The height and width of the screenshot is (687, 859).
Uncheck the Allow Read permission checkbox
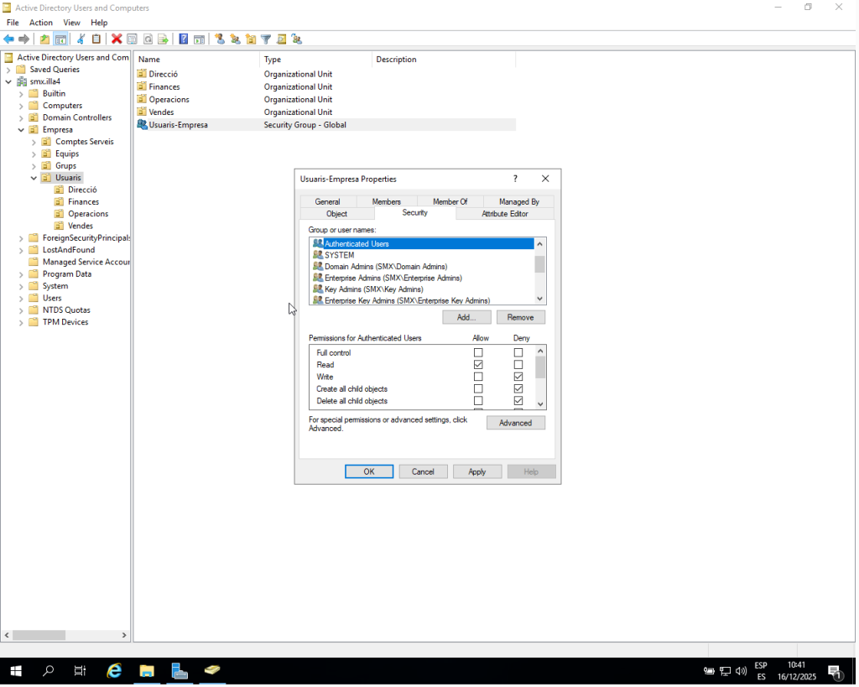point(478,365)
